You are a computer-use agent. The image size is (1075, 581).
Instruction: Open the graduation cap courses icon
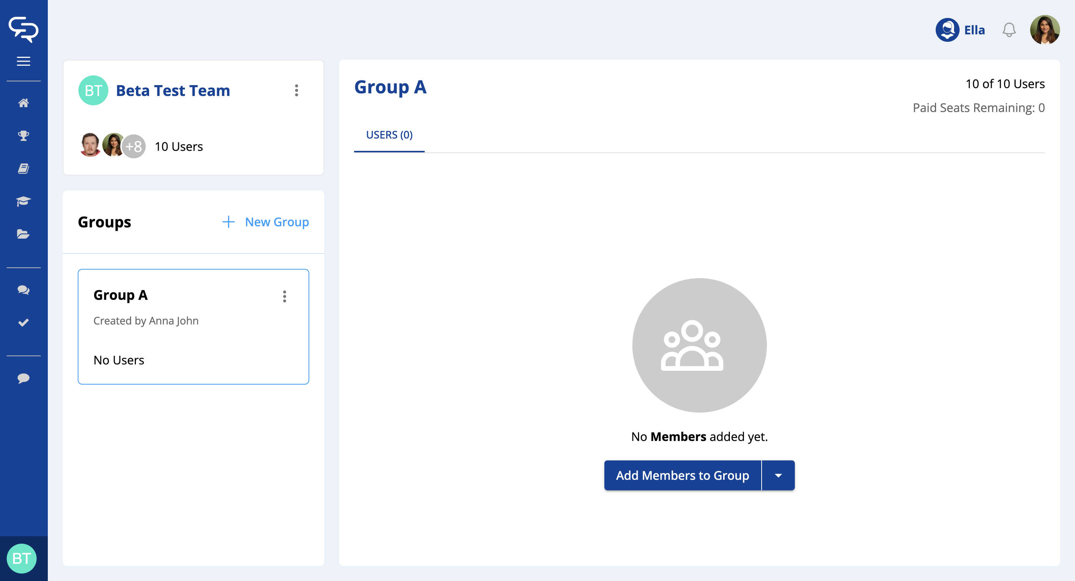24,201
